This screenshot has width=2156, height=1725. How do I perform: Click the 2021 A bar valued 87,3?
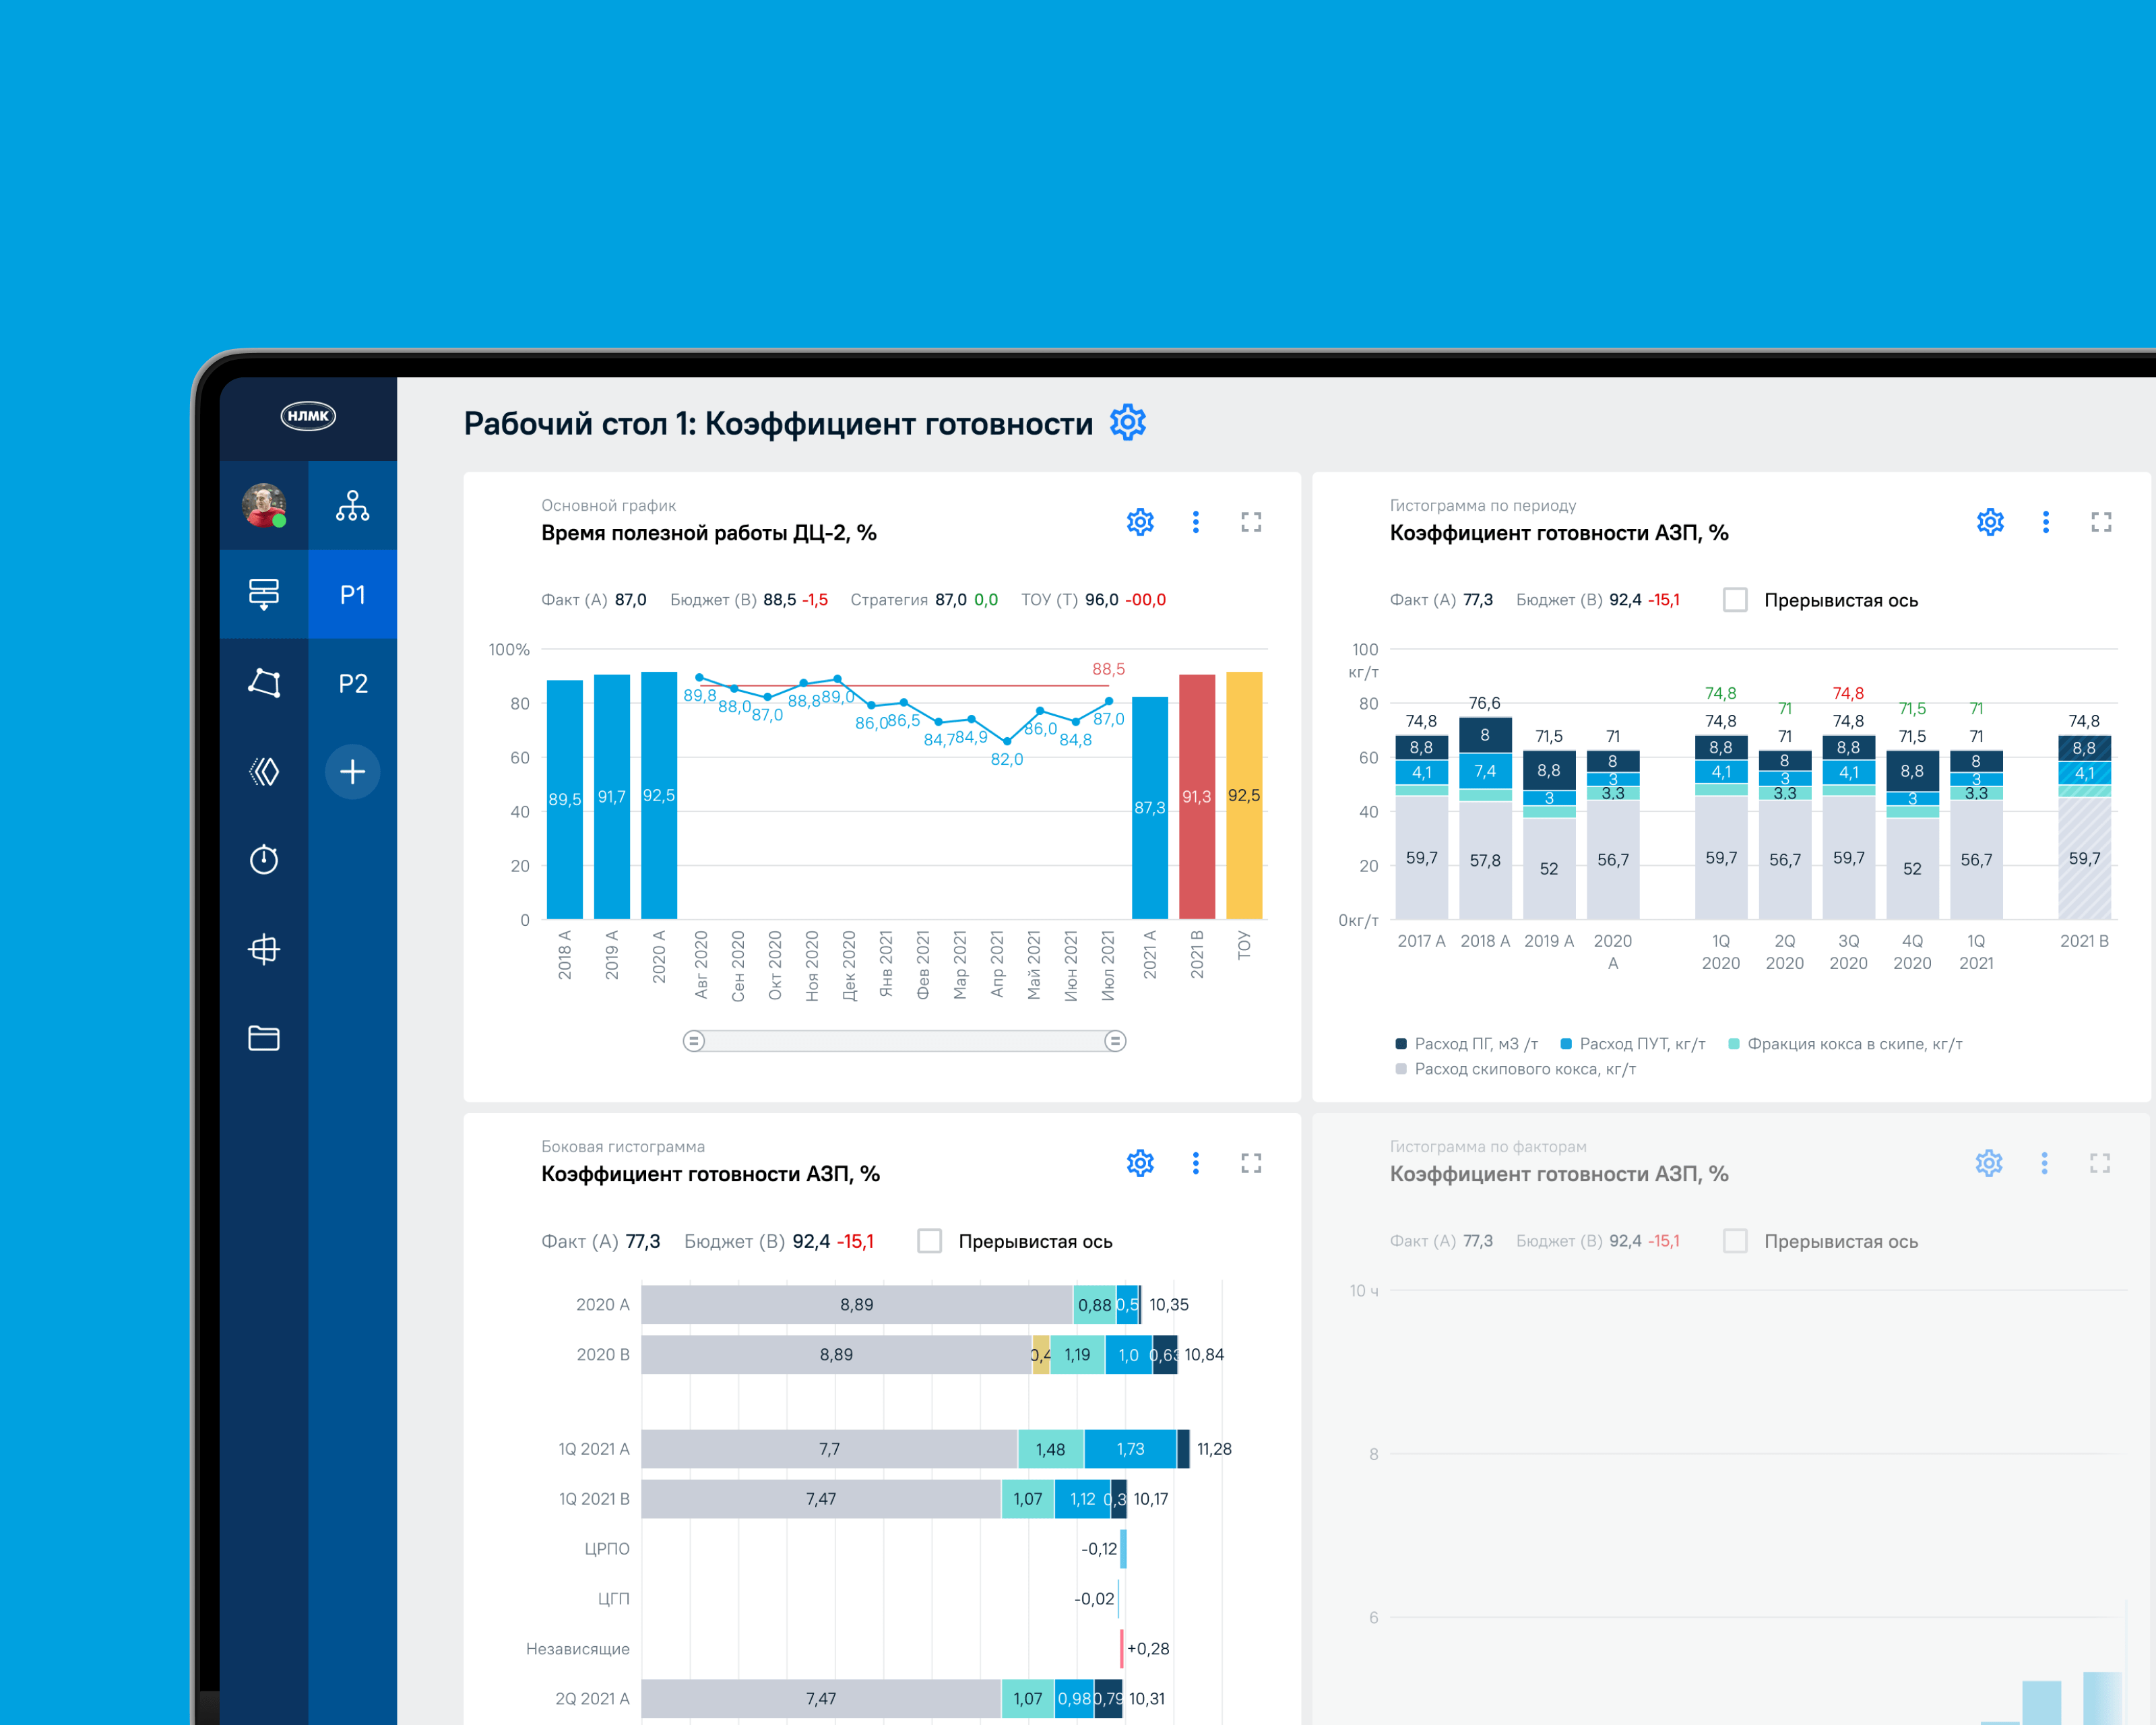tap(1150, 807)
